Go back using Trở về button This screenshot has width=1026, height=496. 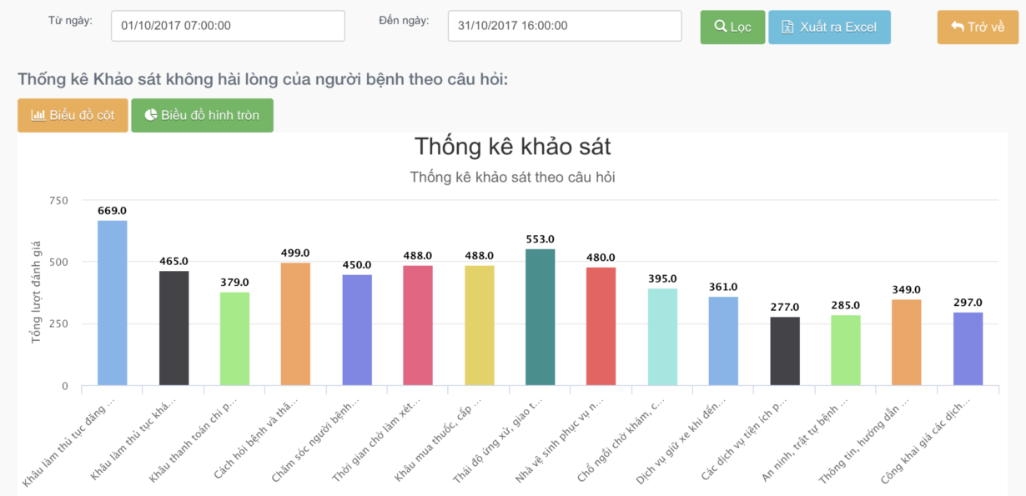point(978,27)
